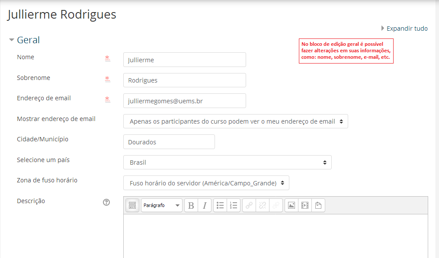Toggle the editor toolbar expand icon
The height and width of the screenshot is (258, 439).
(x=132, y=205)
